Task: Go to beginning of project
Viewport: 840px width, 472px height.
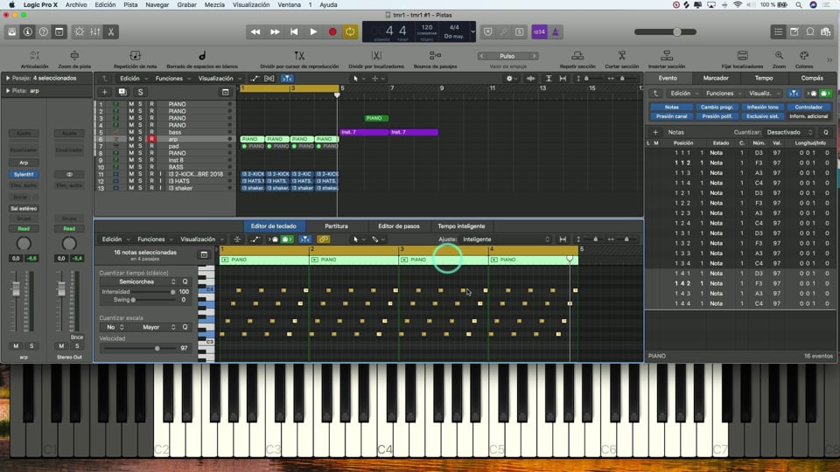Action: [x=294, y=31]
